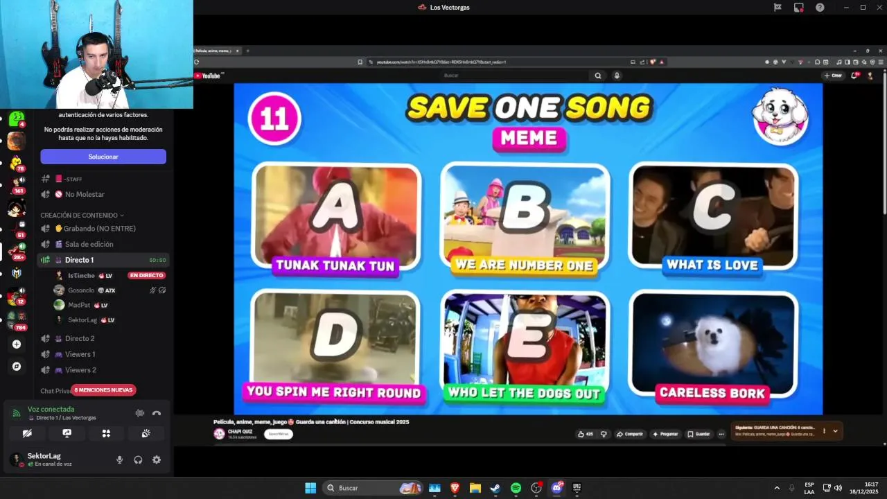Click the YouTube Crear button
The image size is (887, 499).
coord(833,76)
